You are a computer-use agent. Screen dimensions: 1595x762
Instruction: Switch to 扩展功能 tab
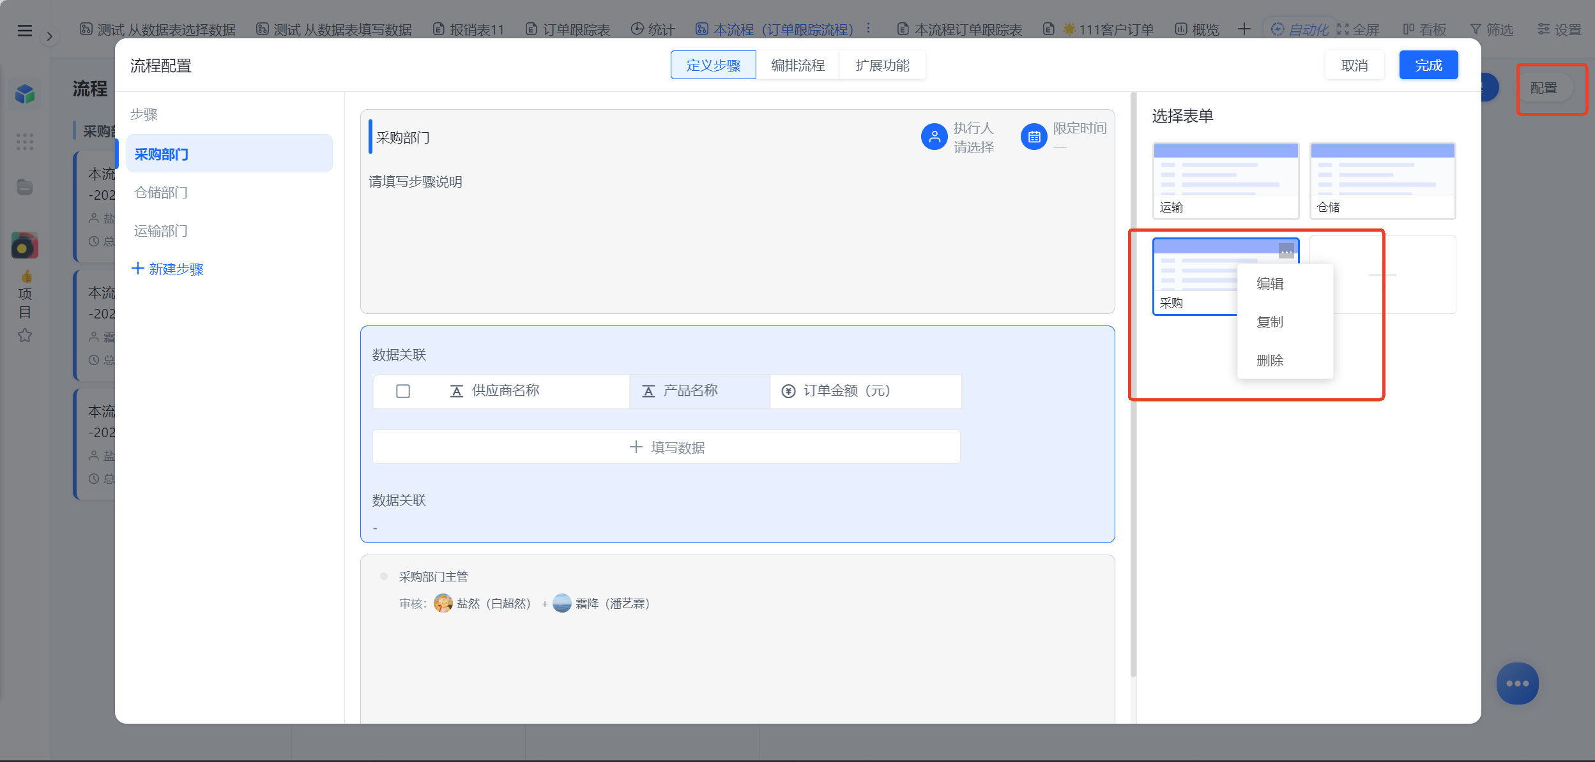click(883, 65)
